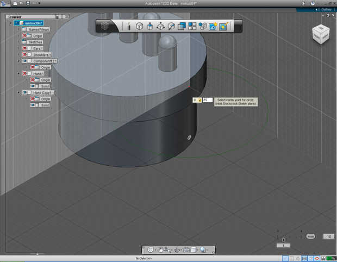Expand the Sketches folder arrow
This screenshot has height=262, width=337.
point(19,42)
